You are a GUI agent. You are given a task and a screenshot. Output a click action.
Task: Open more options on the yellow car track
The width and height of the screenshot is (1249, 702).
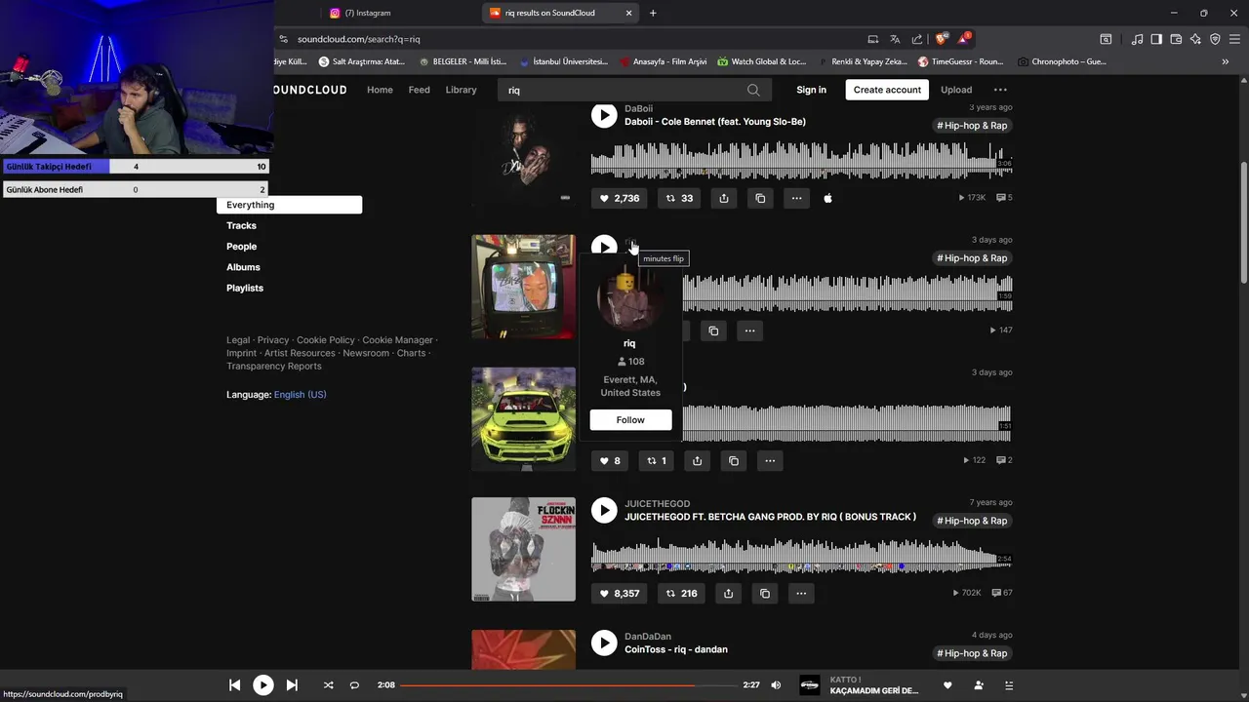[x=770, y=460]
